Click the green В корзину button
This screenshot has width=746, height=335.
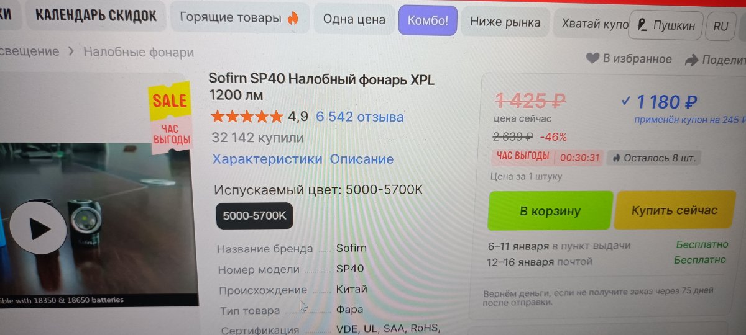point(550,210)
